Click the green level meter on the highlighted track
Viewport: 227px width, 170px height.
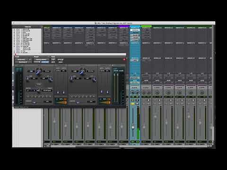[138, 123]
